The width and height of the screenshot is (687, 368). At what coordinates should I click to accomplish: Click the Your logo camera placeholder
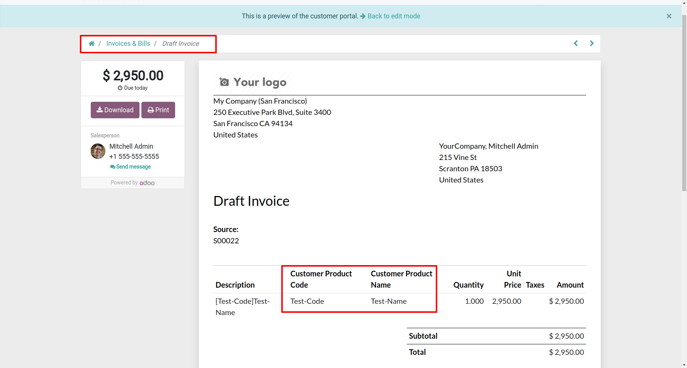[x=253, y=82]
